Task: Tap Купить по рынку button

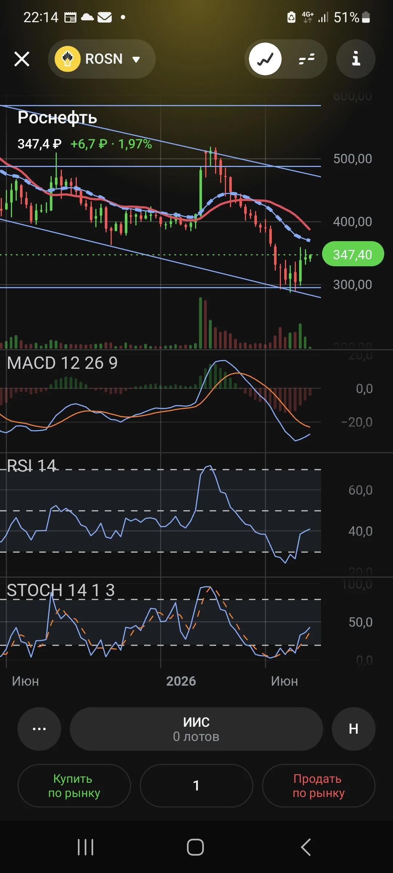Action: [74, 786]
